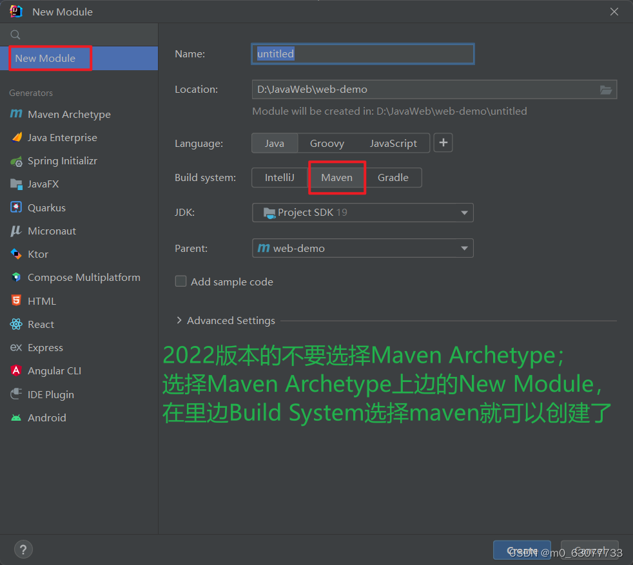Switch language to Groovy
Image resolution: width=633 pixels, height=565 pixels.
[327, 143]
